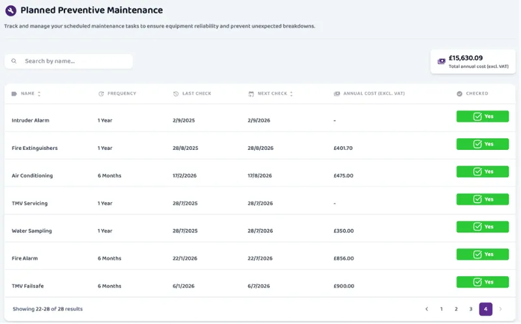Click the £401.70 annual cost cell
The image size is (521, 324).
(x=343, y=148)
